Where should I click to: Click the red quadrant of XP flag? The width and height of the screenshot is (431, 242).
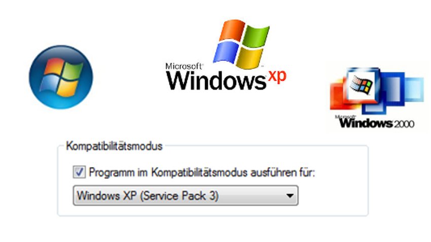232,30
